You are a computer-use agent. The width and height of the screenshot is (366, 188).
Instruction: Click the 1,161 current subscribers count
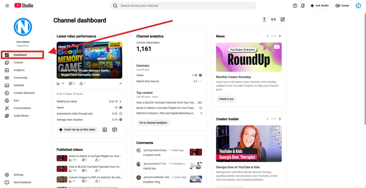(x=144, y=49)
